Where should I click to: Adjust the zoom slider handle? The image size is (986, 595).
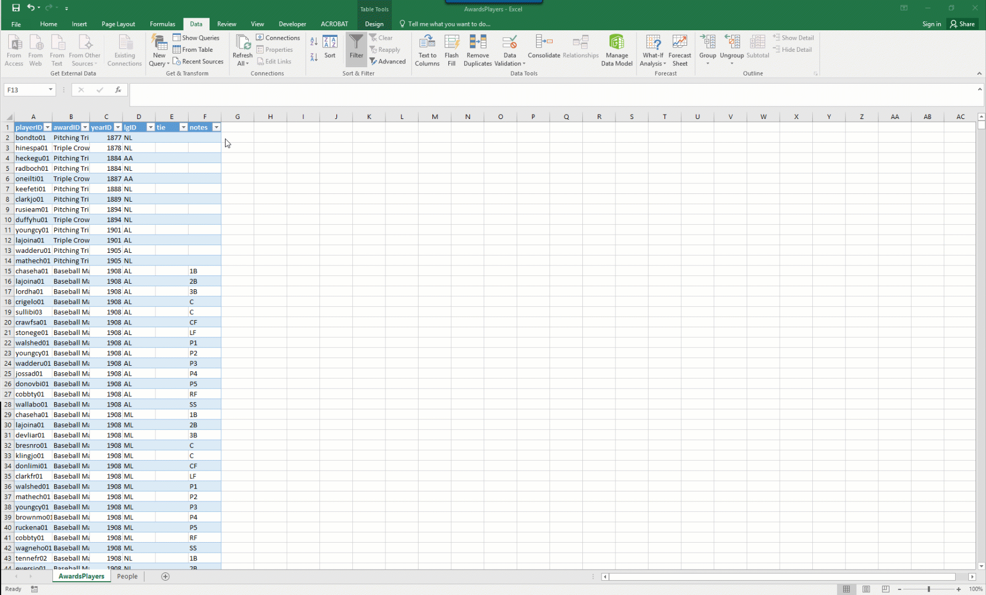tap(929, 589)
